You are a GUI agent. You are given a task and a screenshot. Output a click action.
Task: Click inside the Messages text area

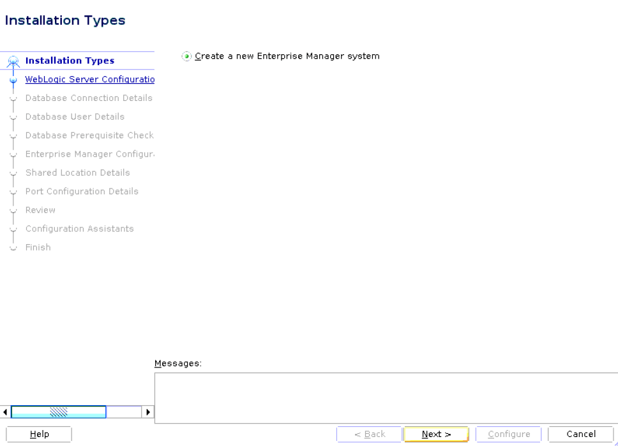pos(383,396)
